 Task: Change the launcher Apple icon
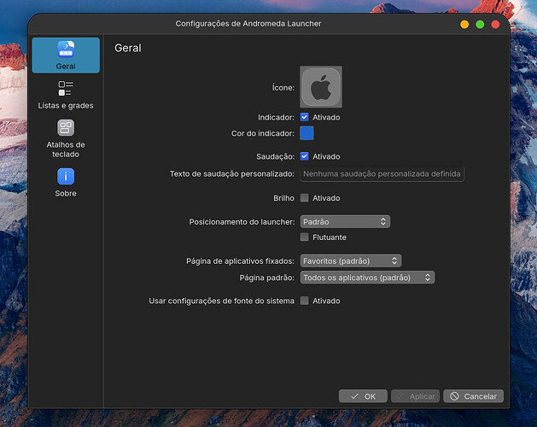[321, 87]
